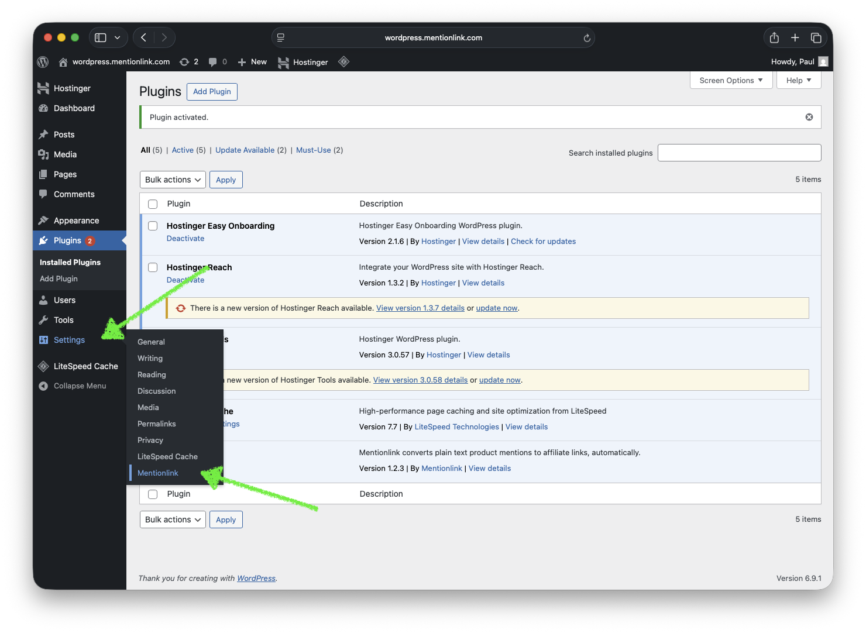Open comments bubble icon in admin bar

pos(213,62)
